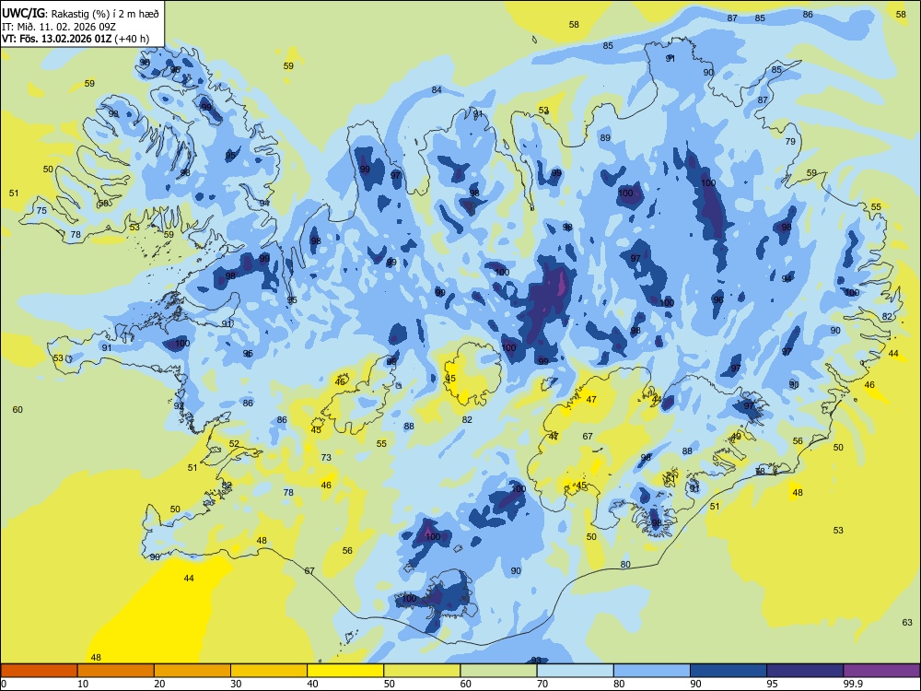The width and height of the screenshot is (921, 691).
Task: Click the 90–95 dark blue legend swatch
Action: [729, 671]
